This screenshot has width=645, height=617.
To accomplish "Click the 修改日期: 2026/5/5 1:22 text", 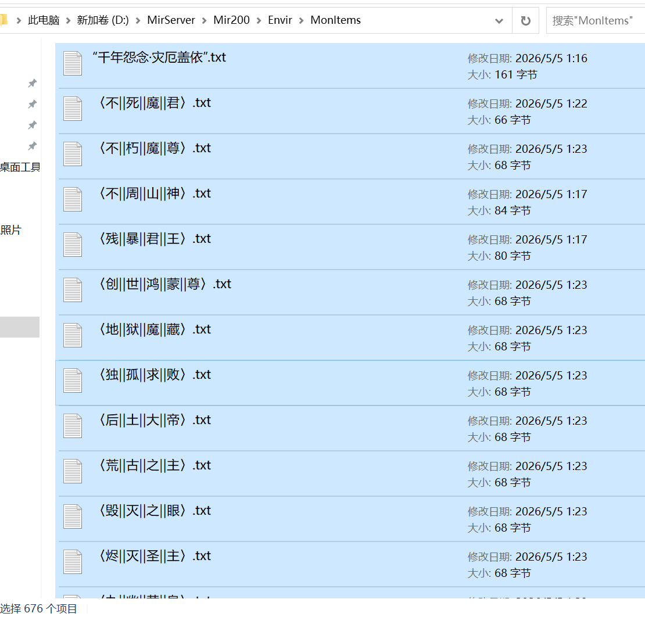I will pyautogui.click(x=528, y=103).
